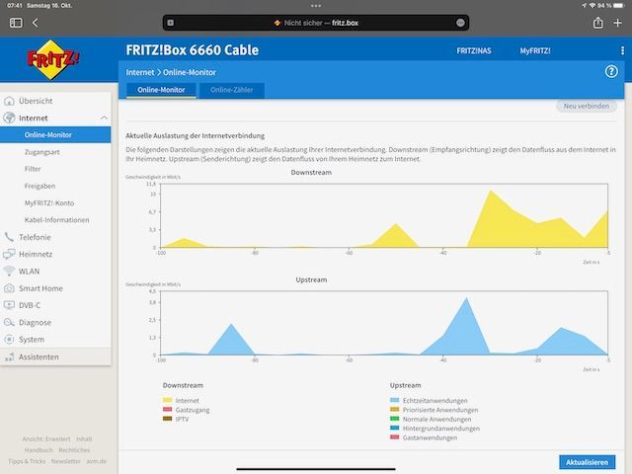Tap the multitasking three dots at top
The image size is (632, 474).
[316, 6]
